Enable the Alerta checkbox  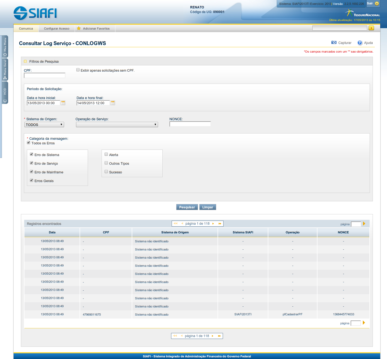106,154
